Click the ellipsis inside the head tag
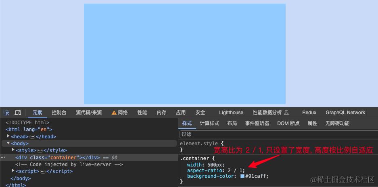 tap(32, 137)
